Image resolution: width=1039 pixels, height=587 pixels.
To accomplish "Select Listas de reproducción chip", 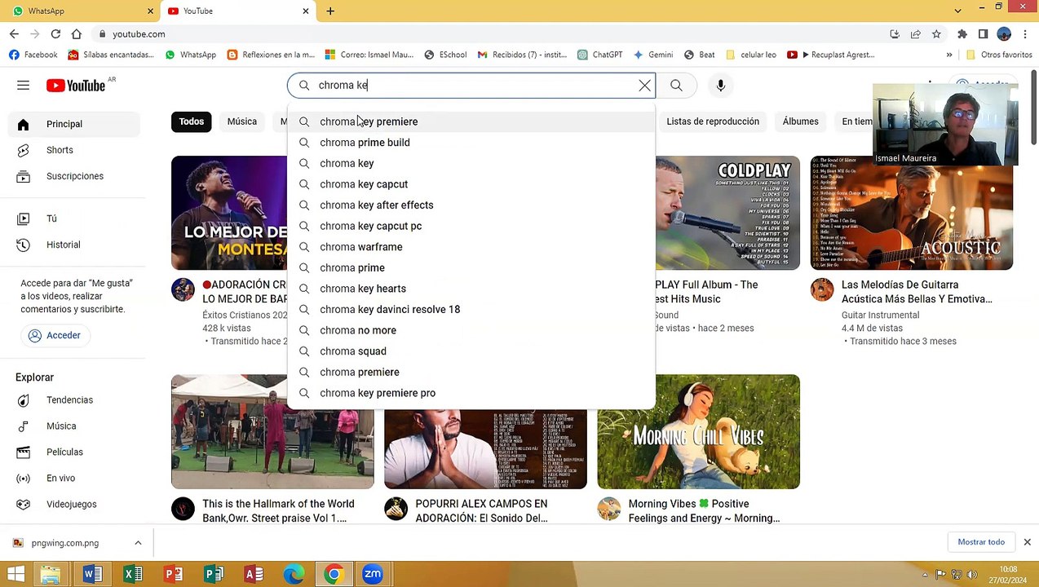I will 713,121.
